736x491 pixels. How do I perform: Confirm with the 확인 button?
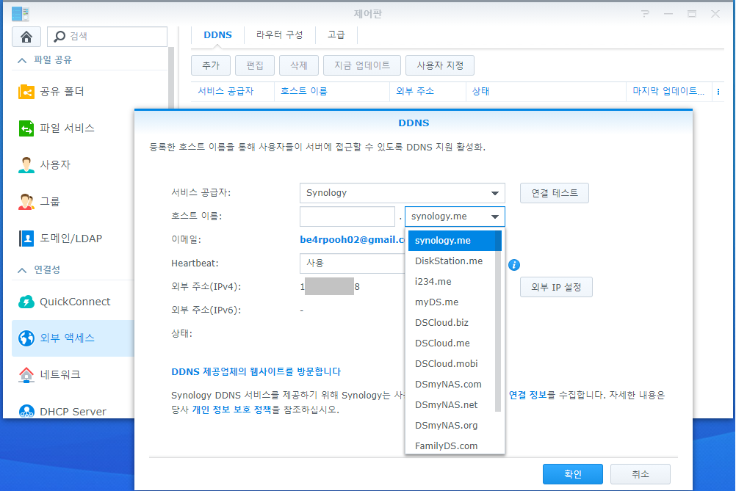click(573, 474)
